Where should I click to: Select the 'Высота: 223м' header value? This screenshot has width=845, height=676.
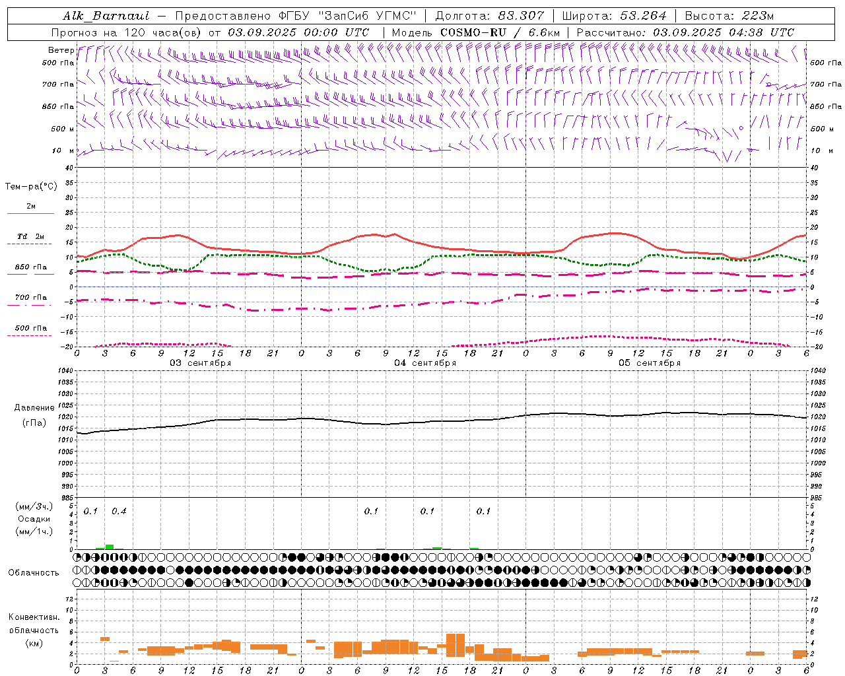729,16
